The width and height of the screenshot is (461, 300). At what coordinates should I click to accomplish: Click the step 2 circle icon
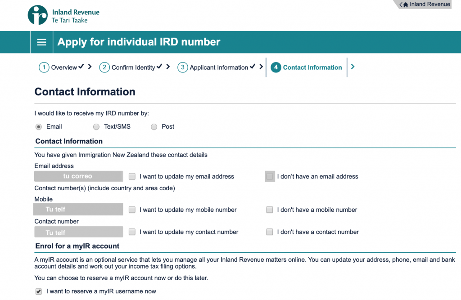click(x=104, y=67)
